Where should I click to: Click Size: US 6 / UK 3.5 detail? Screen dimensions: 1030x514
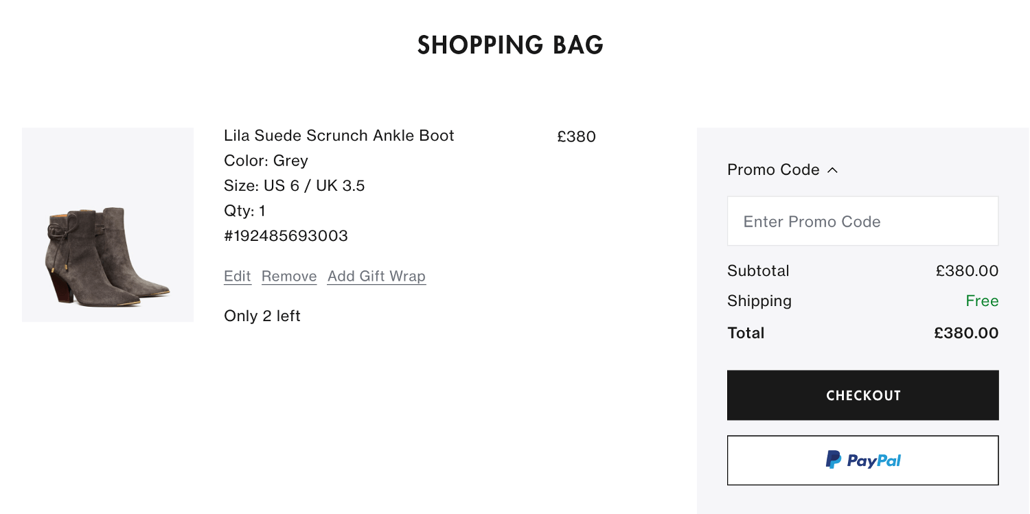(x=295, y=185)
